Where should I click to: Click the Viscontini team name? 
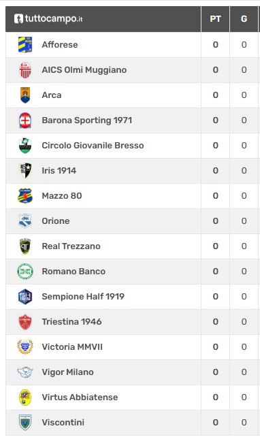63,423
